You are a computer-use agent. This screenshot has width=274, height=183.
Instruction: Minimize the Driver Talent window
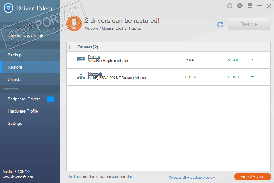tap(260, 6)
